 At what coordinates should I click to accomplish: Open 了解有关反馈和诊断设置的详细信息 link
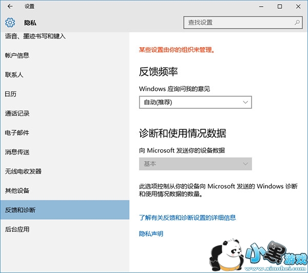[x=187, y=218]
